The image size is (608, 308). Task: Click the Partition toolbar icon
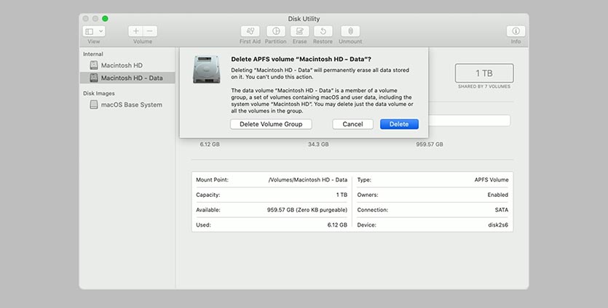[275, 31]
